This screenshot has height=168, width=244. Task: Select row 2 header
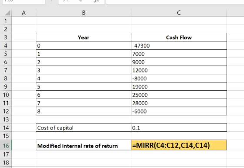pos(6,29)
